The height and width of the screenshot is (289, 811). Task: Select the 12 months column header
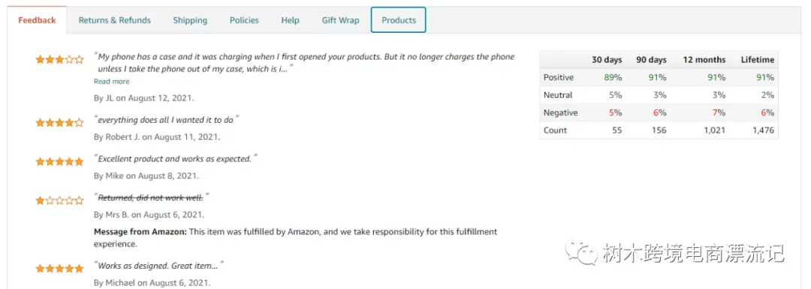click(704, 60)
